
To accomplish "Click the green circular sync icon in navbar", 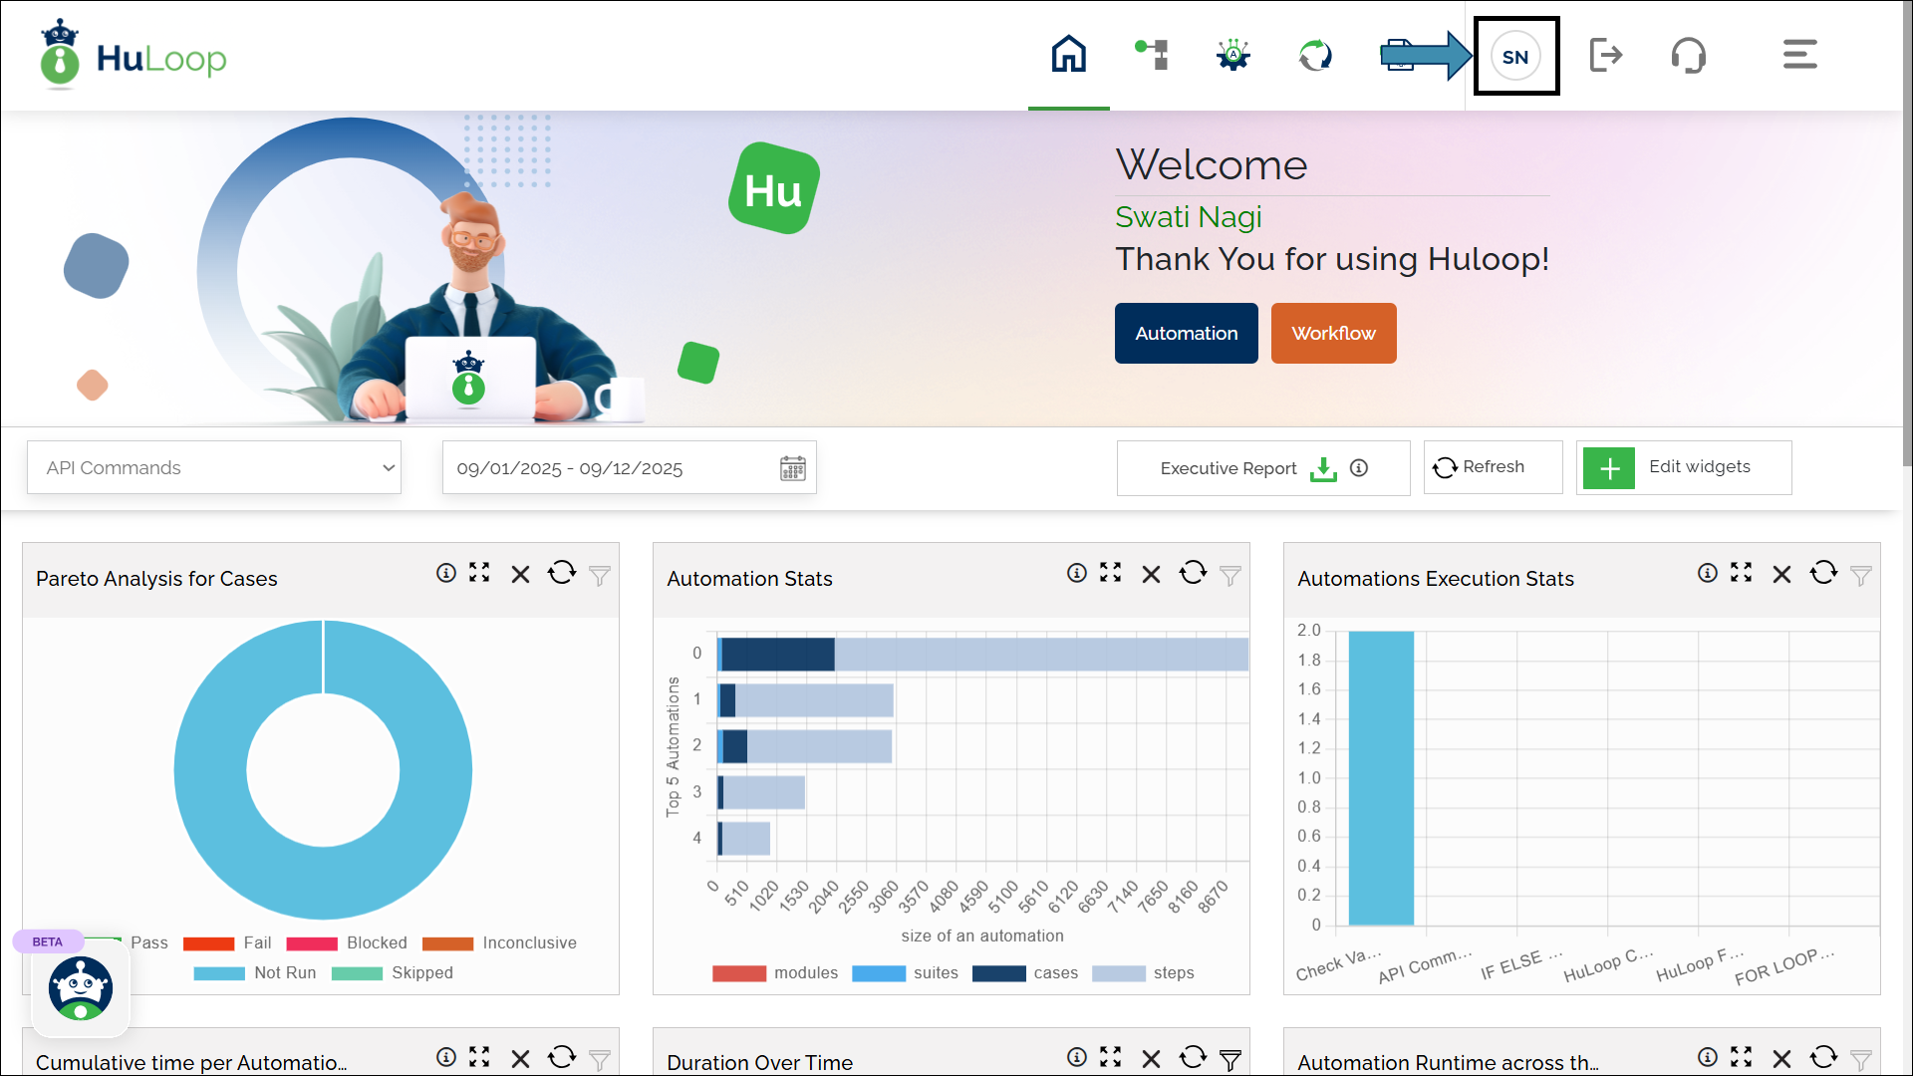I will [1315, 55].
